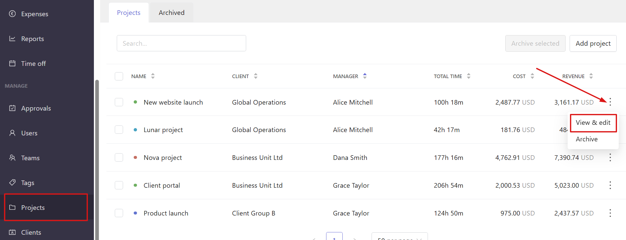Open the Clients page link

click(31, 232)
